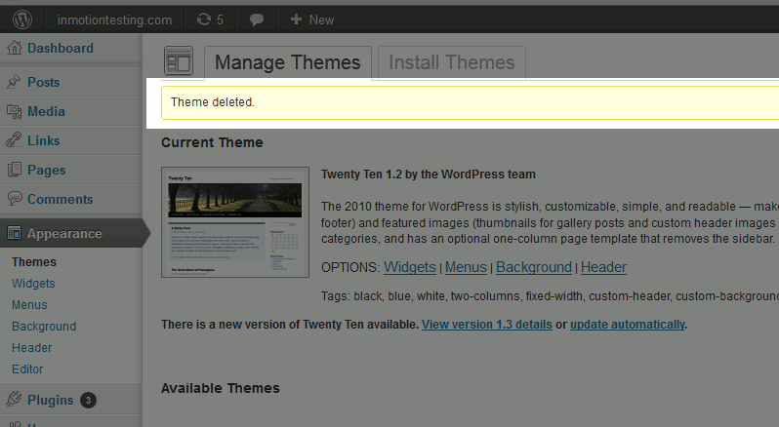779x427 pixels.
Task: Click the plugin update count badge 3
Action: point(88,401)
